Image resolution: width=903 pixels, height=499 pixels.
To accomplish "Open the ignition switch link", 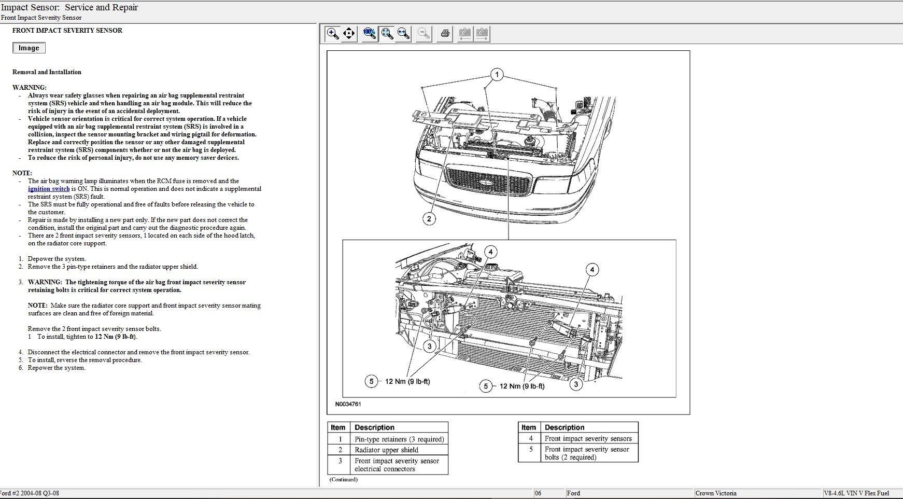I will tap(49, 189).
